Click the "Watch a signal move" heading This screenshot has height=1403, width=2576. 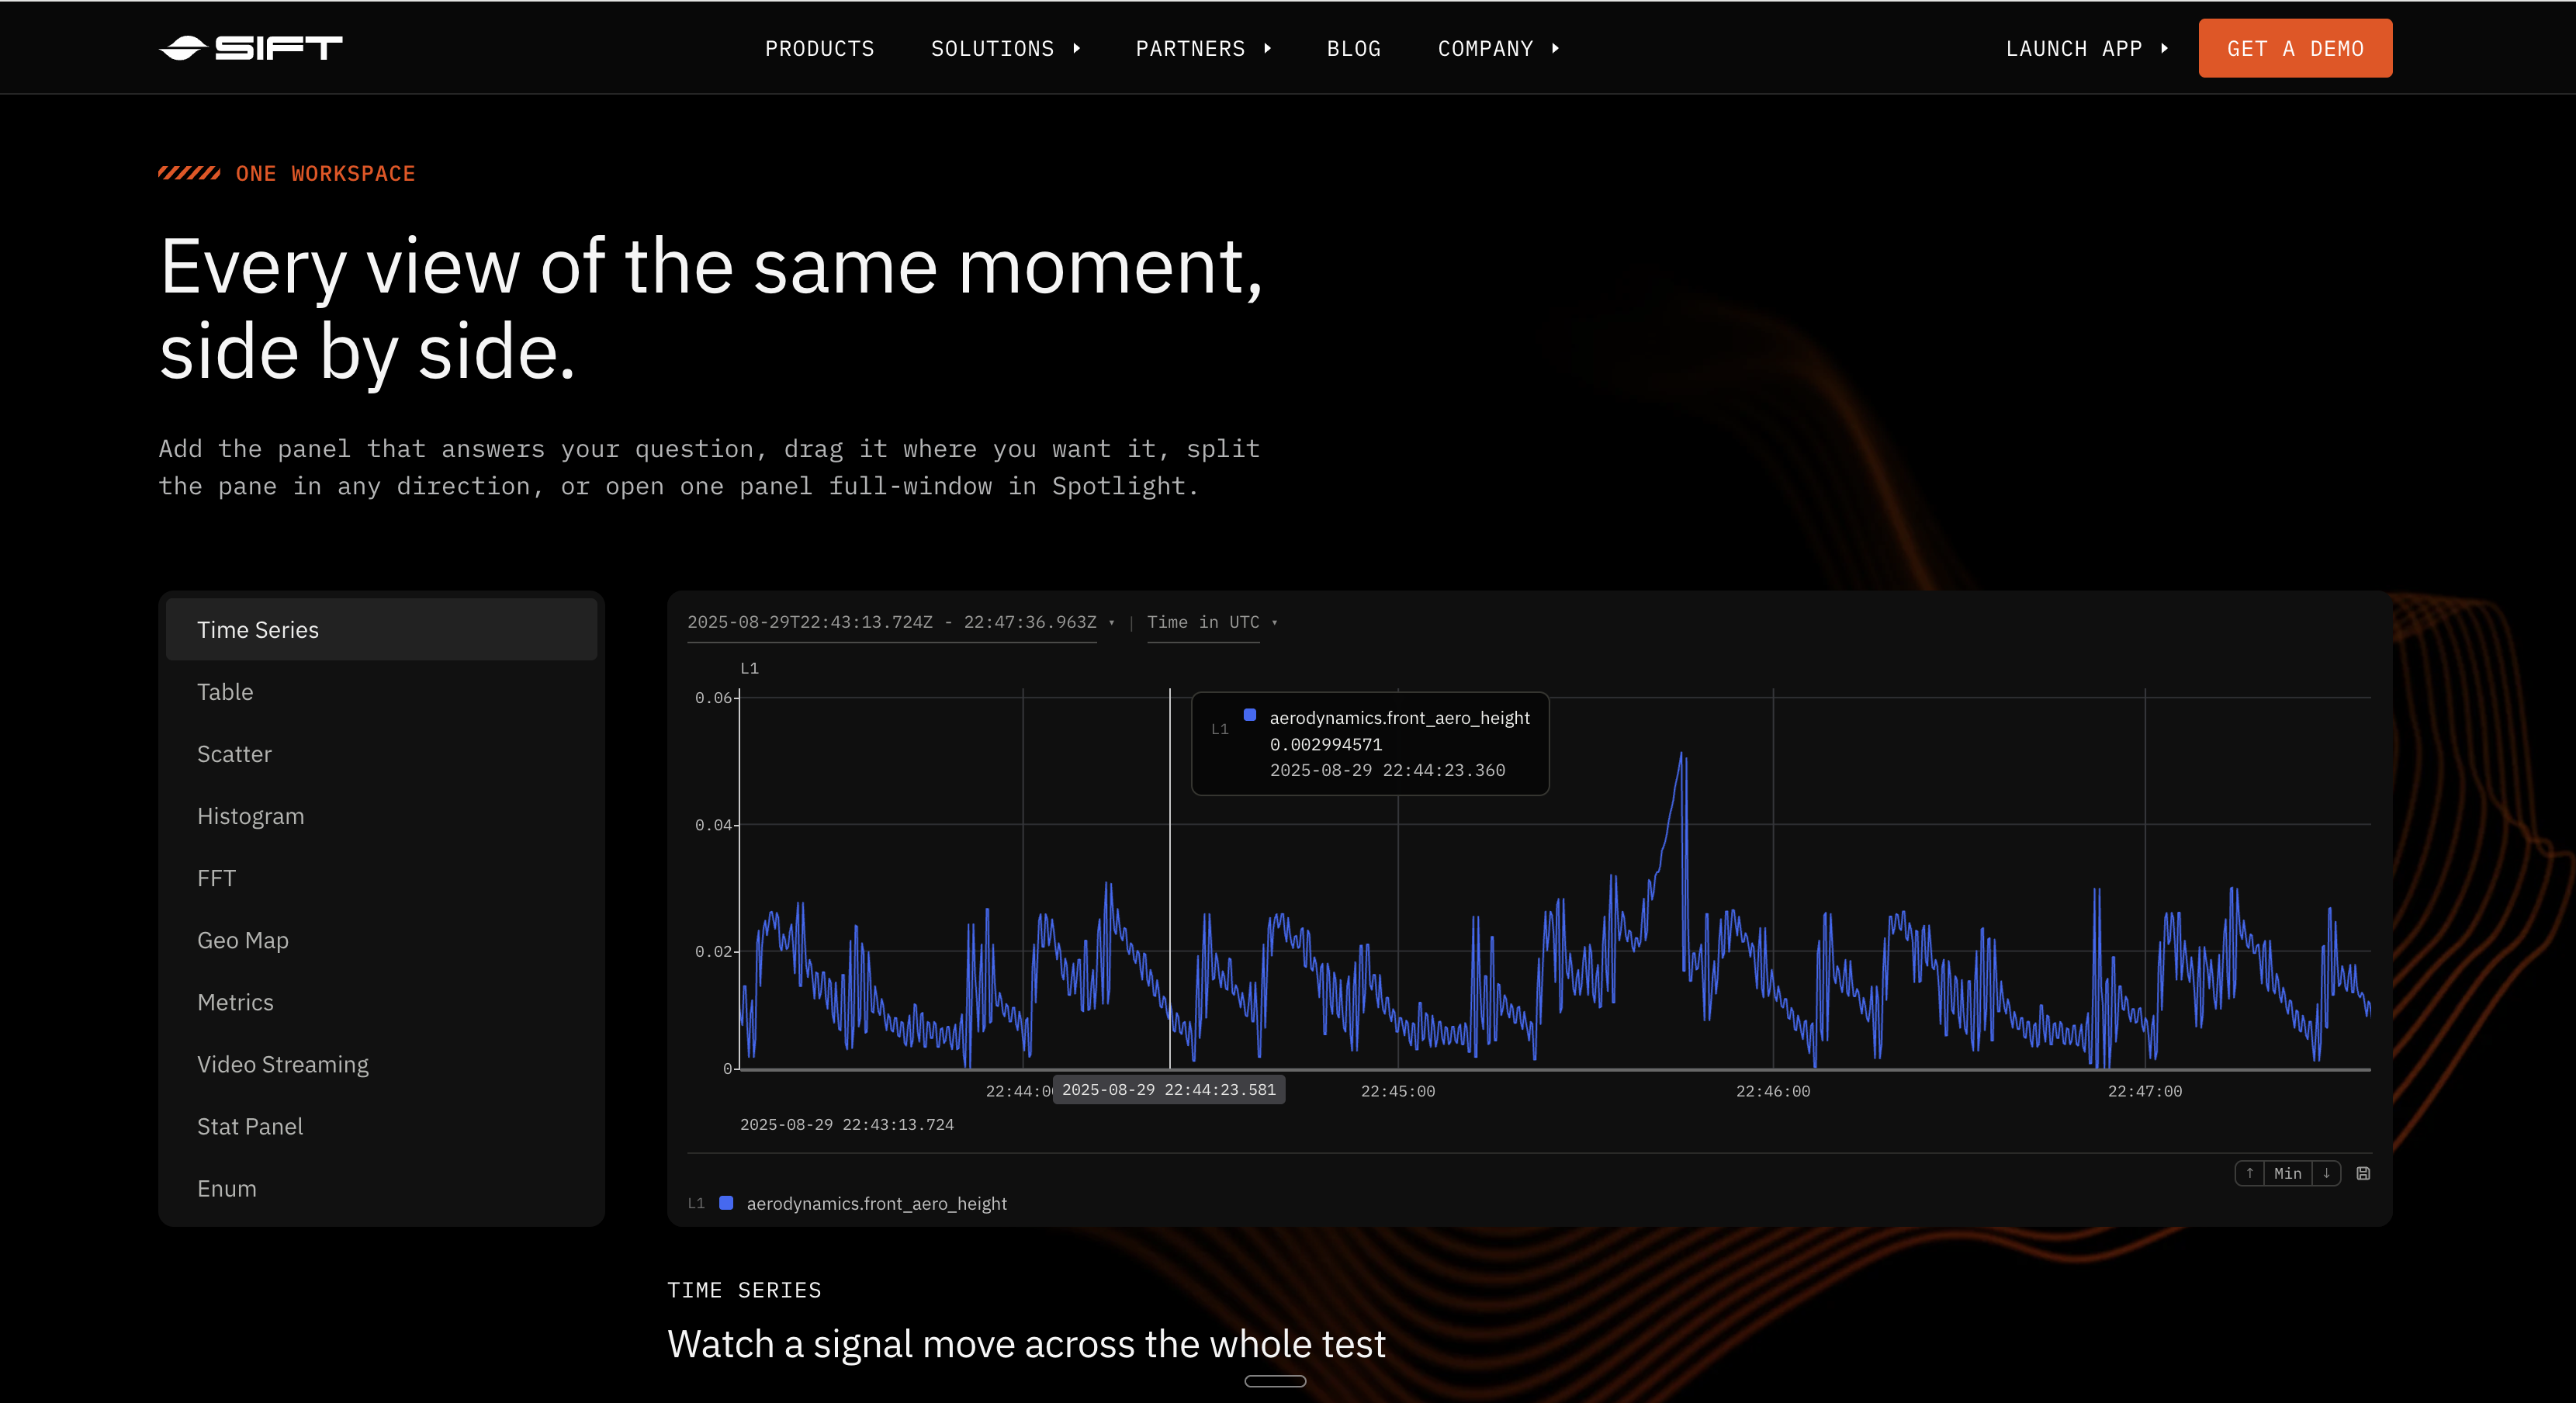1027,1344
